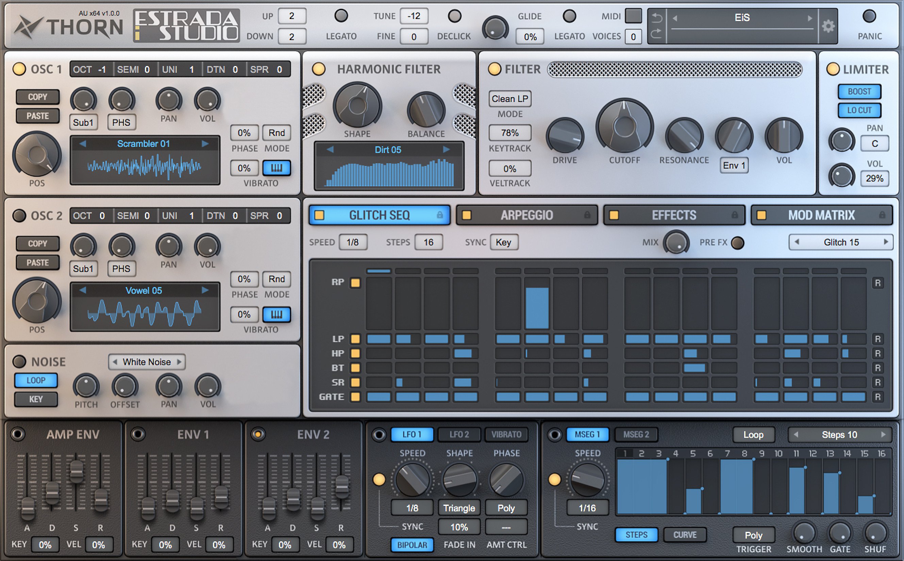Image resolution: width=904 pixels, height=561 pixels.
Task: Toggle HARMONIC FILTER power LED
Action: tap(319, 69)
